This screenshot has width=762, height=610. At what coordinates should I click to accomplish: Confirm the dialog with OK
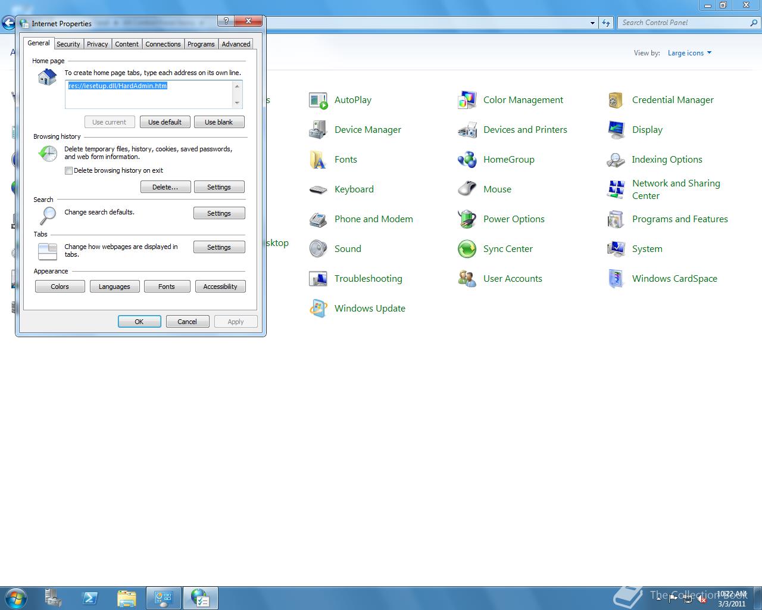(139, 322)
